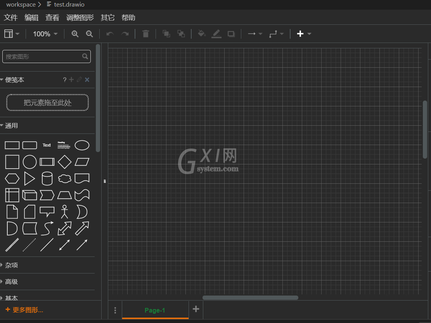The height and width of the screenshot is (323, 431).
Task: Toggle the shadow icon in toolbar
Action: pos(231,34)
